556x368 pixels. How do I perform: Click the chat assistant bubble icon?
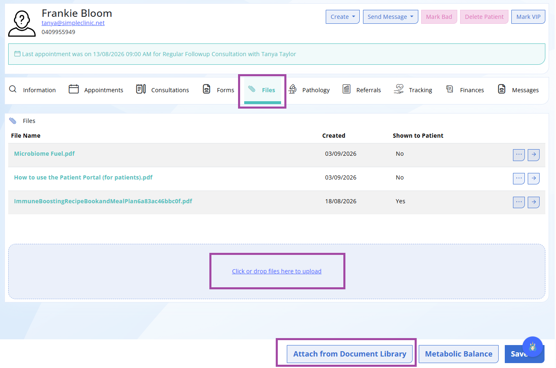[x=533, y=347]
